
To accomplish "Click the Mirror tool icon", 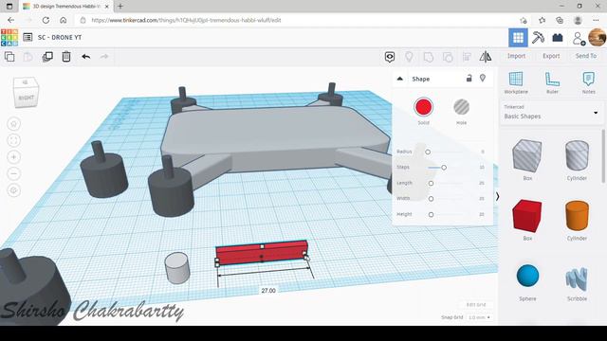I will [486, 57].
